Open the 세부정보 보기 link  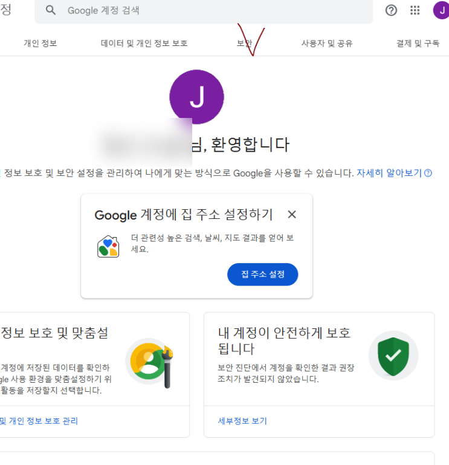tap(242, 421)
